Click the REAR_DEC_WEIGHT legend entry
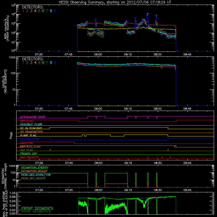217x217 pixels. coord(33,178)
